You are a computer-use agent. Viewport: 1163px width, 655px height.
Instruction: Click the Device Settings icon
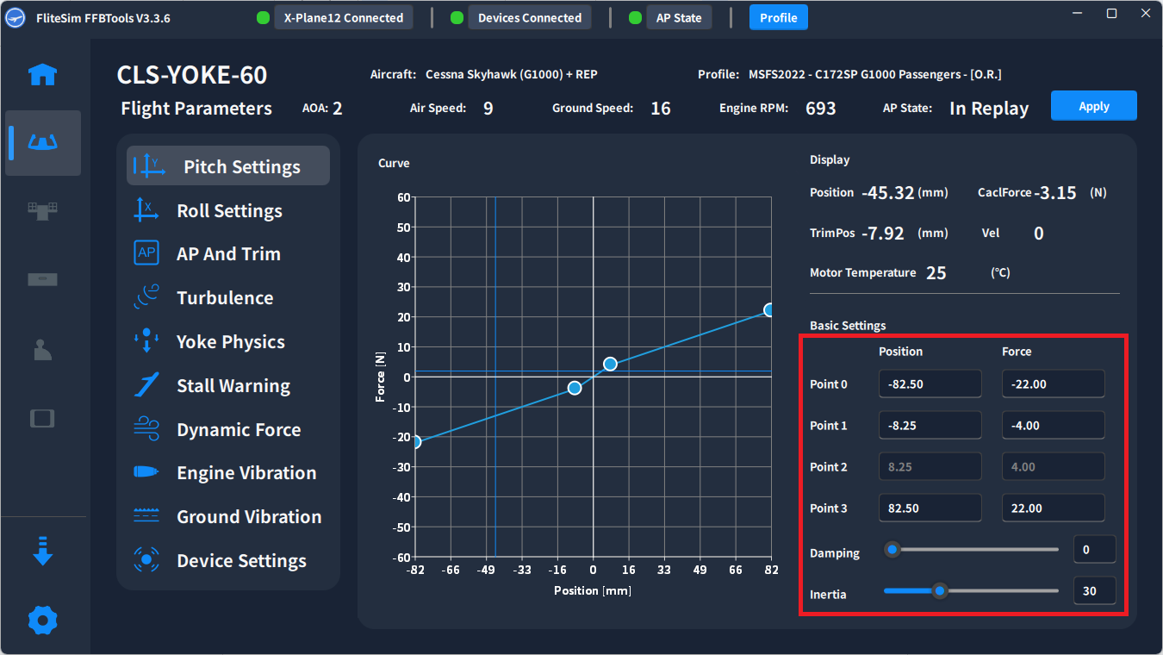146,559
